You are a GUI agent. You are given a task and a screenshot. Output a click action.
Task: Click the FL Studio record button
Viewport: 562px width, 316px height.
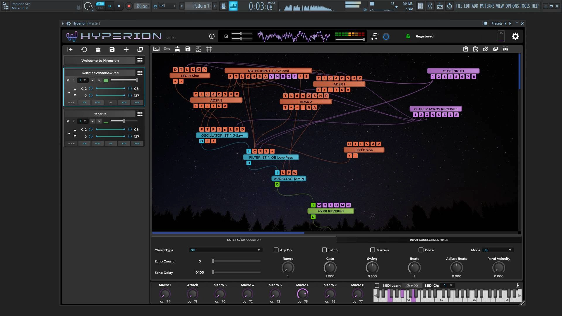[129, 6]
